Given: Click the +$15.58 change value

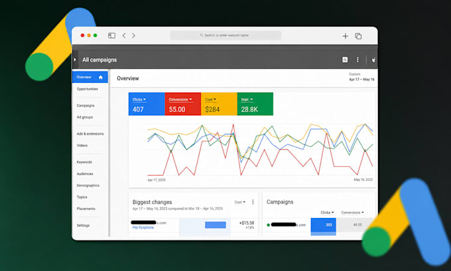Looking at the screenshot, I should point(247,223).
